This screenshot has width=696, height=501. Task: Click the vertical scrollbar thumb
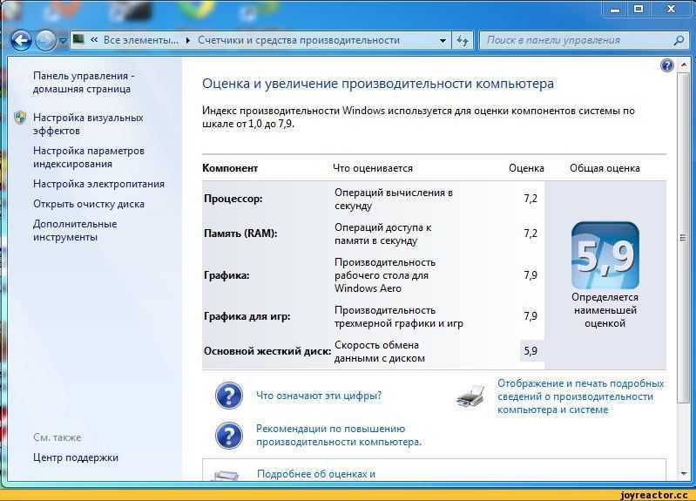pos(684,238)
